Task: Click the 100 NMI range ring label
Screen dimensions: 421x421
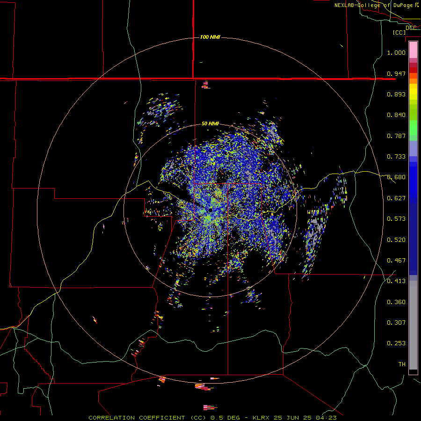Action: click(210, 37)
